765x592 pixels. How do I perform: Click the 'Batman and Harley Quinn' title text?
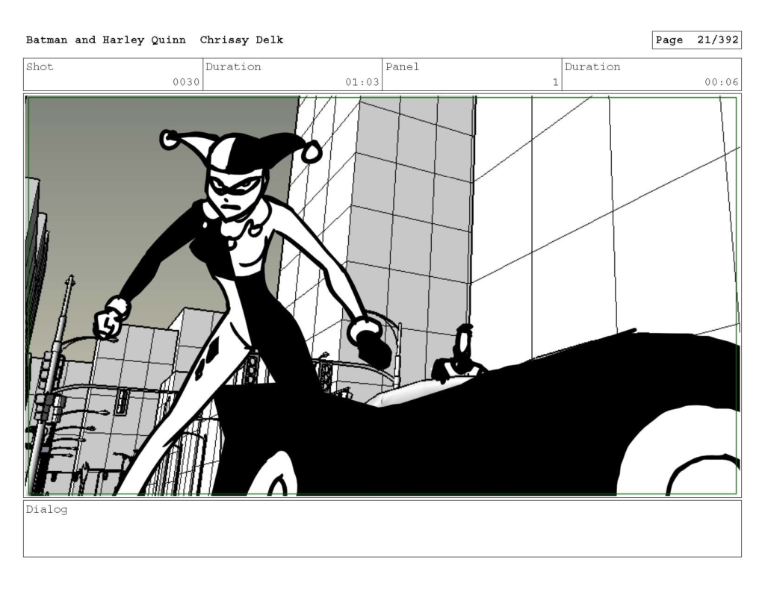[106, 40]
